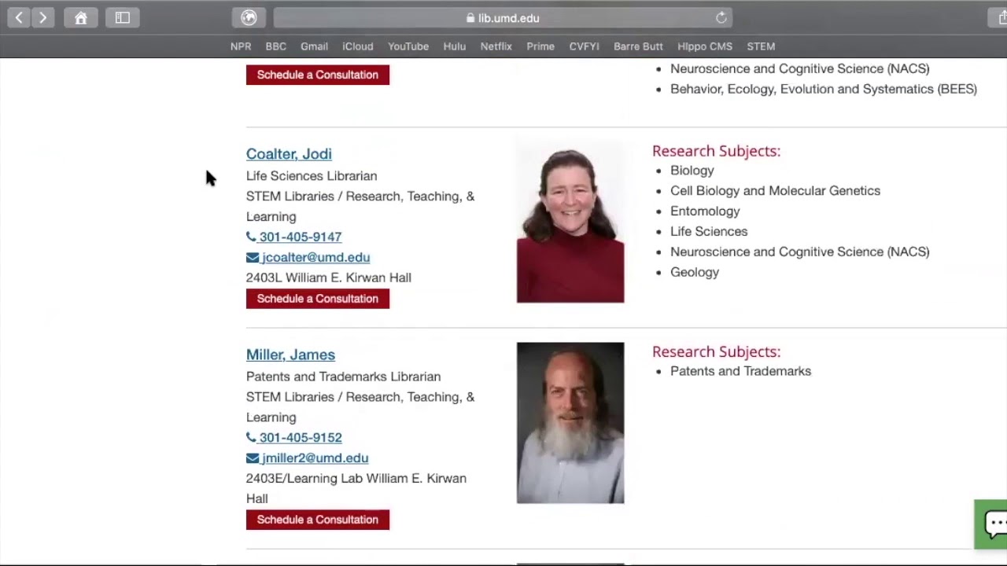Open the NPR bookmark

click(x=241, y=46)
